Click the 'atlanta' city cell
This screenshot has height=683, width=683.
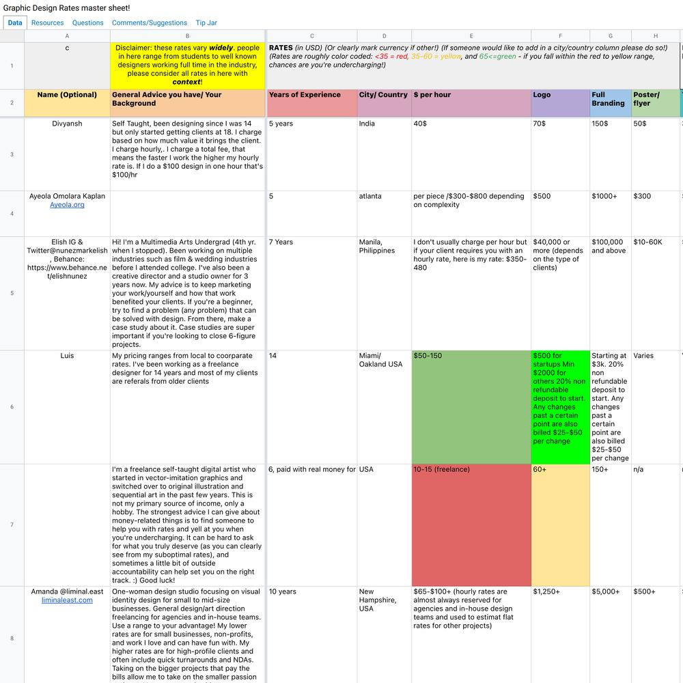[384, 213]
